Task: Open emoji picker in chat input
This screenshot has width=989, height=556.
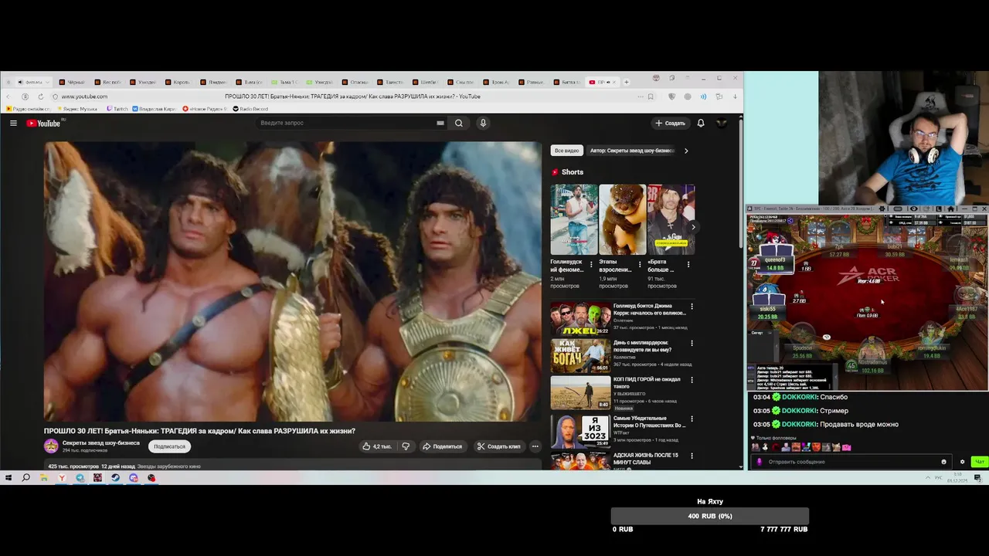Action: click(943, 462)
